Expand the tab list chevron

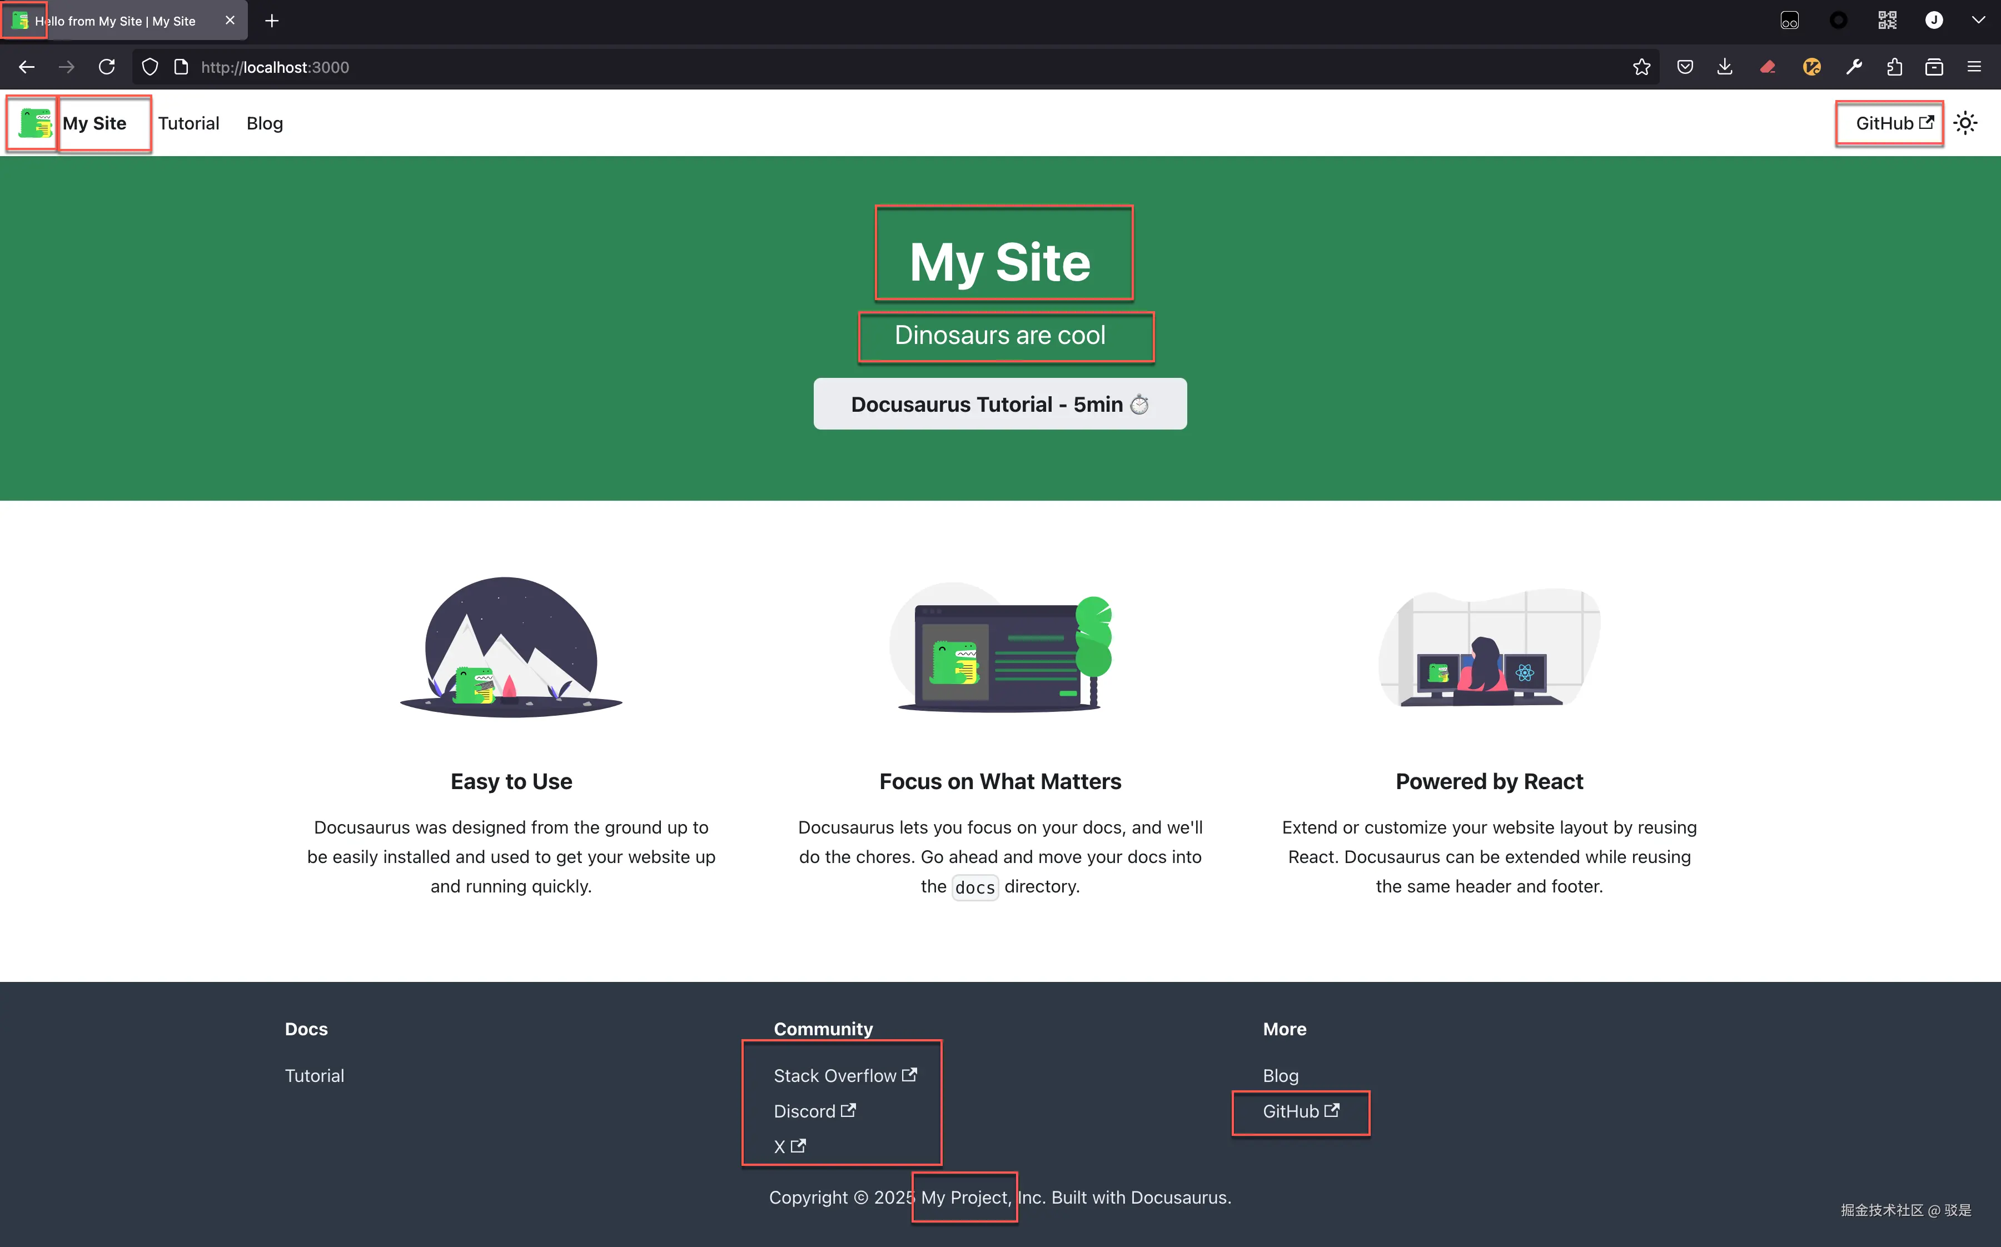(1978, 21)
